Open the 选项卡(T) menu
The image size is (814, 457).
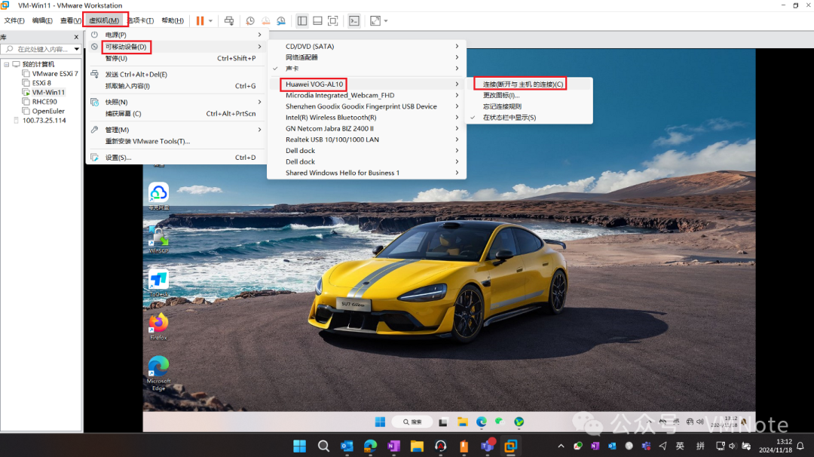pos(141,21)
